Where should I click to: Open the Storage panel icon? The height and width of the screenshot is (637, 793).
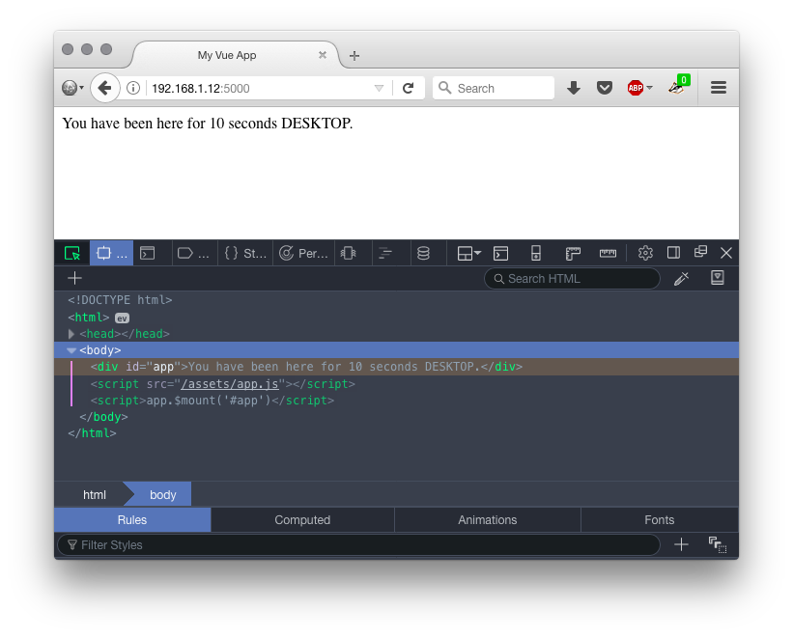click(x=423, y=253)
